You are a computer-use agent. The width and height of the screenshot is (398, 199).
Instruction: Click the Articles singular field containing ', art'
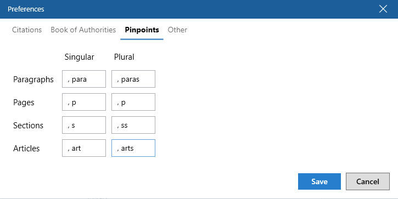(x=84, y=148)
